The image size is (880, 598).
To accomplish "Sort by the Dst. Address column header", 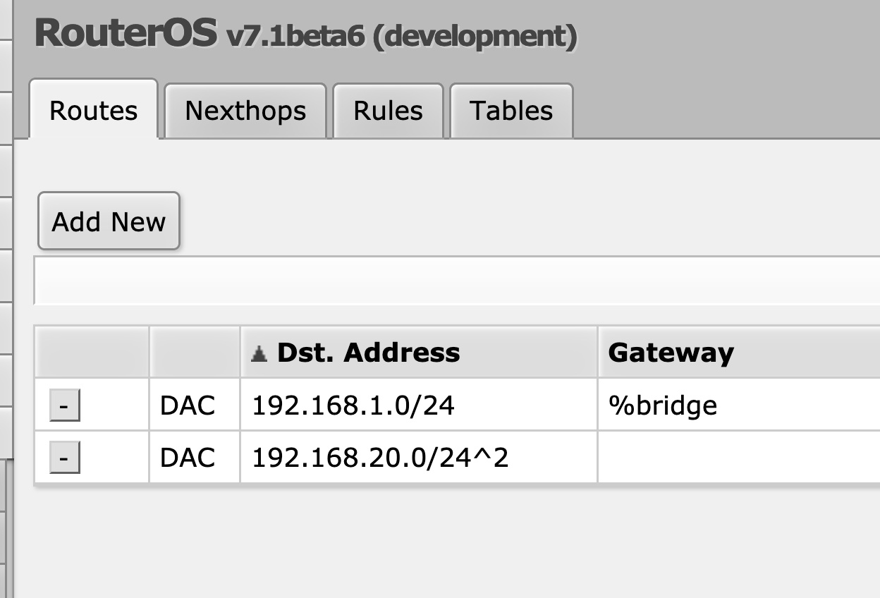I will (368, 353).
